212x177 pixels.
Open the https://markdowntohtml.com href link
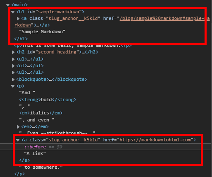click(x=155, y=140)
